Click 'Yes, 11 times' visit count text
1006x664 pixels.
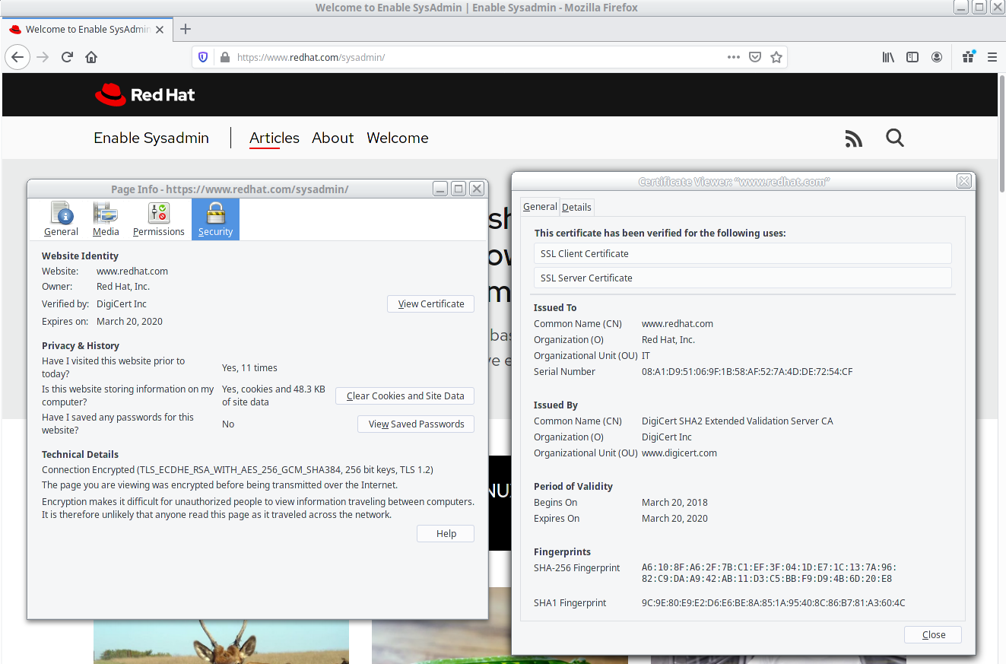(x=249, y=368)
